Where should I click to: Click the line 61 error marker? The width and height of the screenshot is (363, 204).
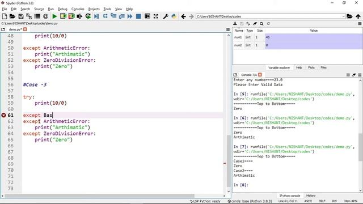[x=3, y=115]
